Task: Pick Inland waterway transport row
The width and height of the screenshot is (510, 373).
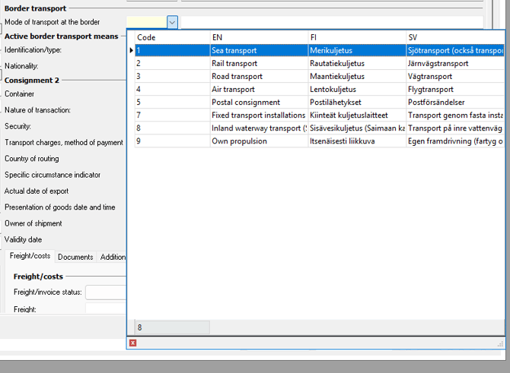Action: click(258, 128)
